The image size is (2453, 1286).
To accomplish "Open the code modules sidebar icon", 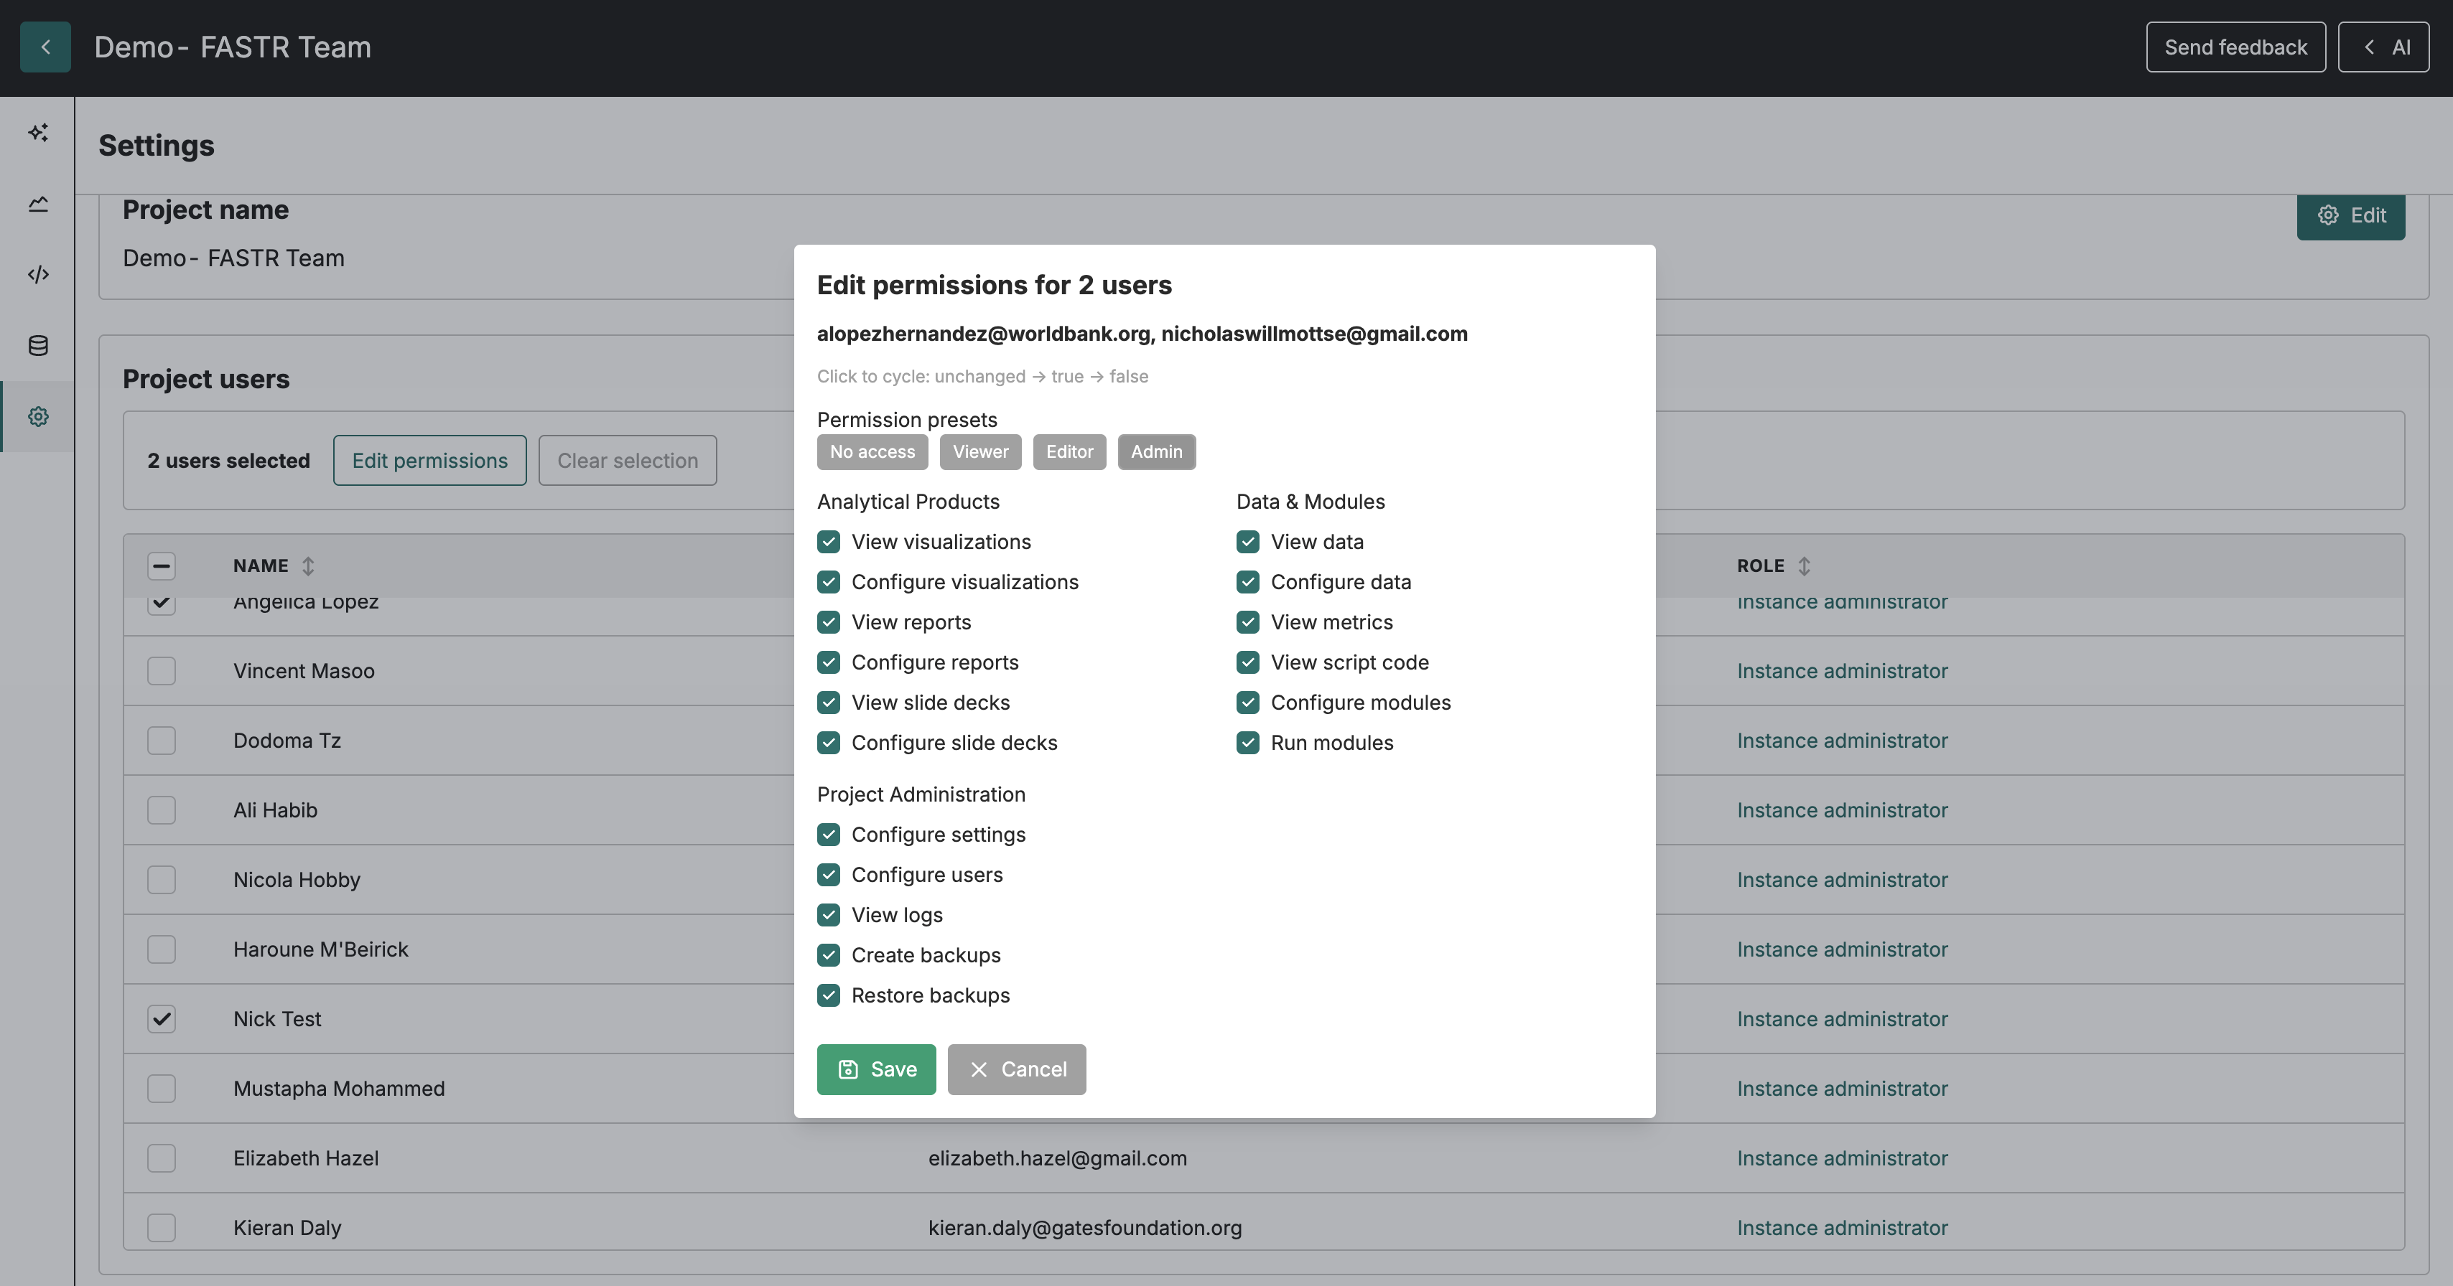I will pos(38,274).
